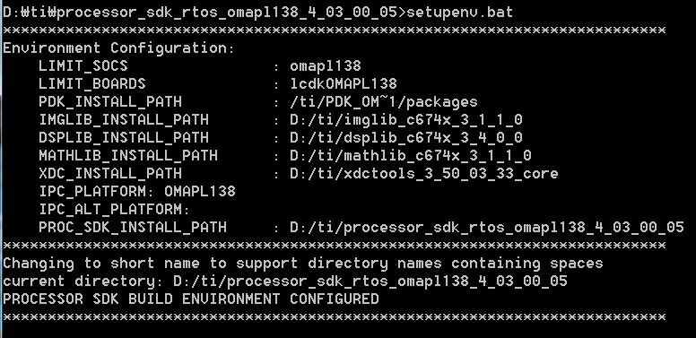
Task: Click the mathlib_c674x_3_1_1_0 path value
Action: (x=411, y=156)
